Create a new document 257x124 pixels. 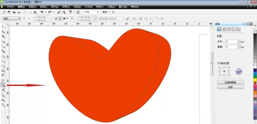tap(4, 12)
